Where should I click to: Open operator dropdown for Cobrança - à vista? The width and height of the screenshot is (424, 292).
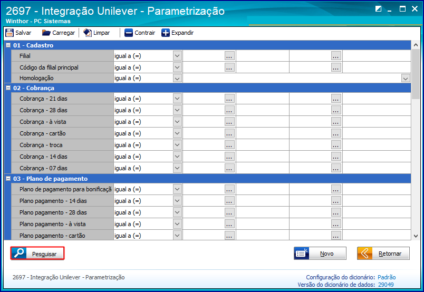177,122
